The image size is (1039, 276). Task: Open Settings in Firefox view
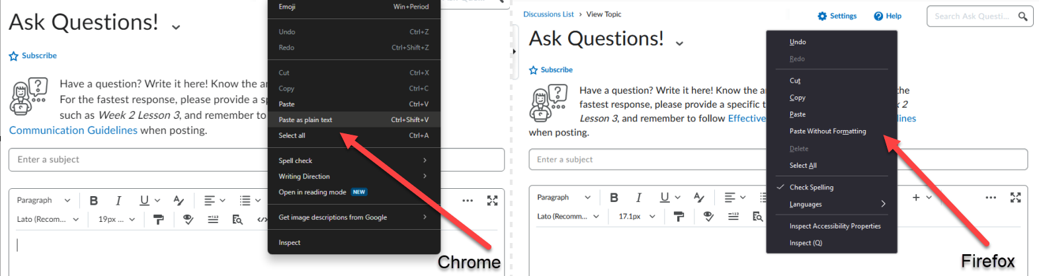[837, 16]
